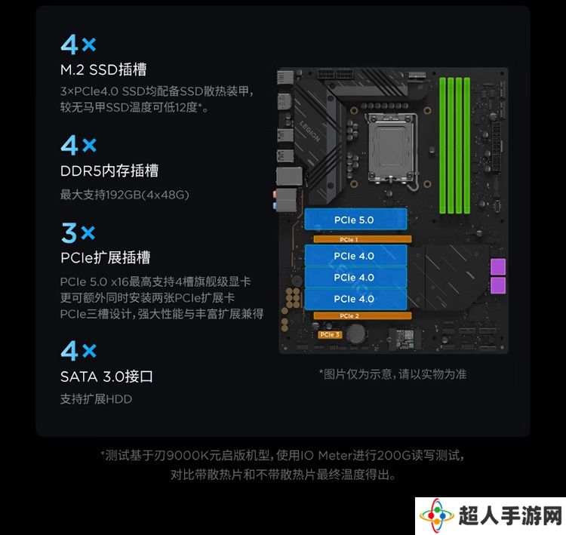
Task: Click the orange PCIe 2 slot bar
Action: (362, 316)
